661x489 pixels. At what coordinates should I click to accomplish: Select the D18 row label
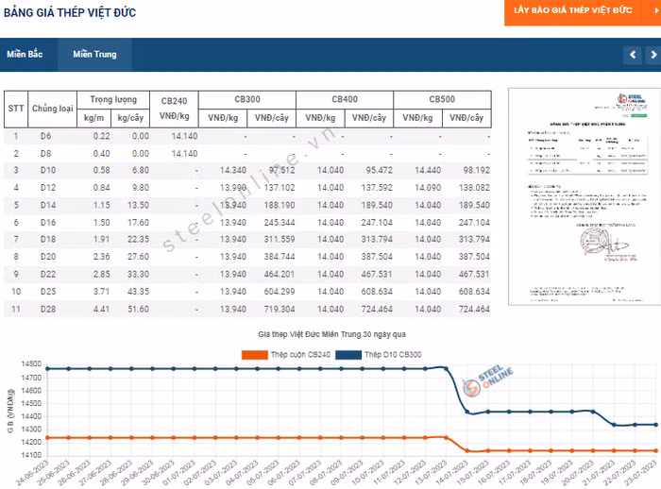point(48,240)
